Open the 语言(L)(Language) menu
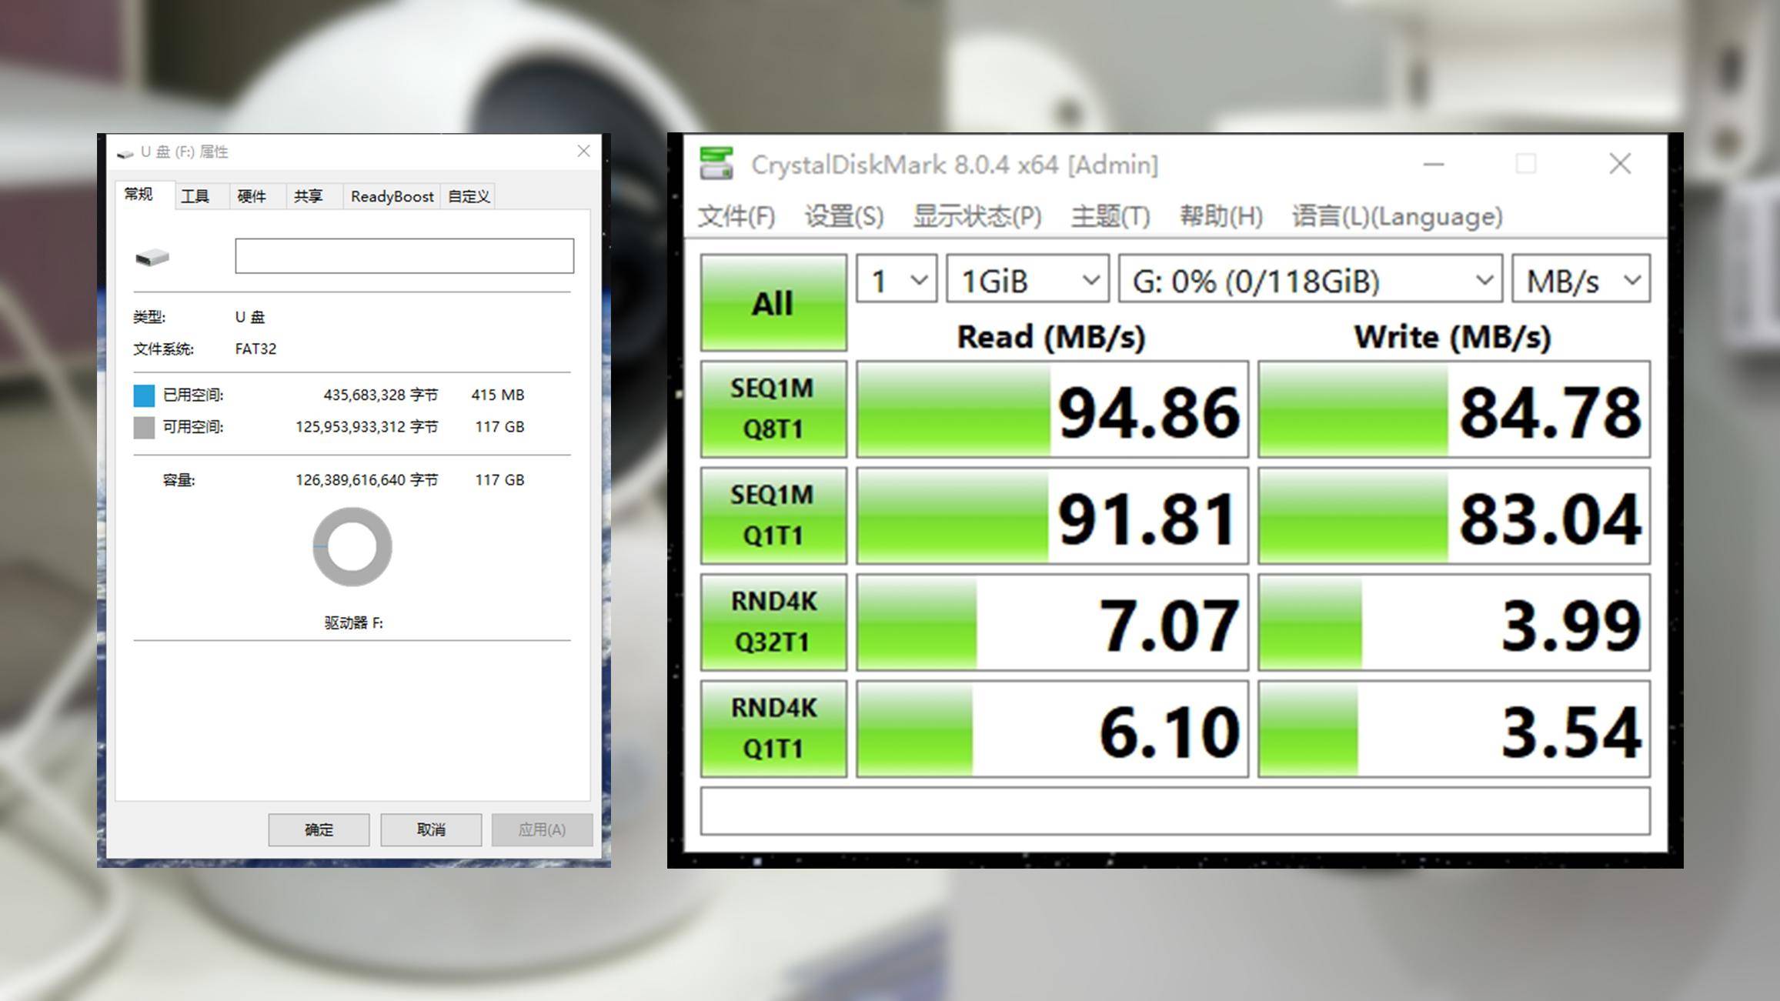The image size is (1780, 1001). tap(1397, 216)
